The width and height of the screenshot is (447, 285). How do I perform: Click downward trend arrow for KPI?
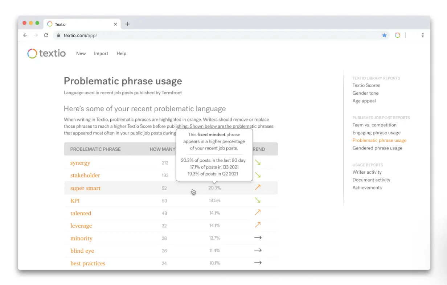258,200
